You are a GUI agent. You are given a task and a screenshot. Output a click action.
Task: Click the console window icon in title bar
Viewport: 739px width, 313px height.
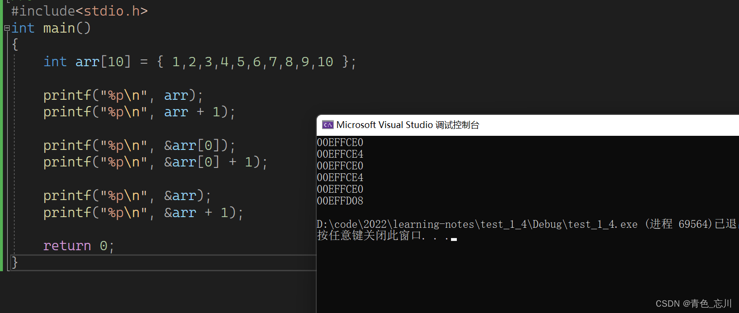327,125
